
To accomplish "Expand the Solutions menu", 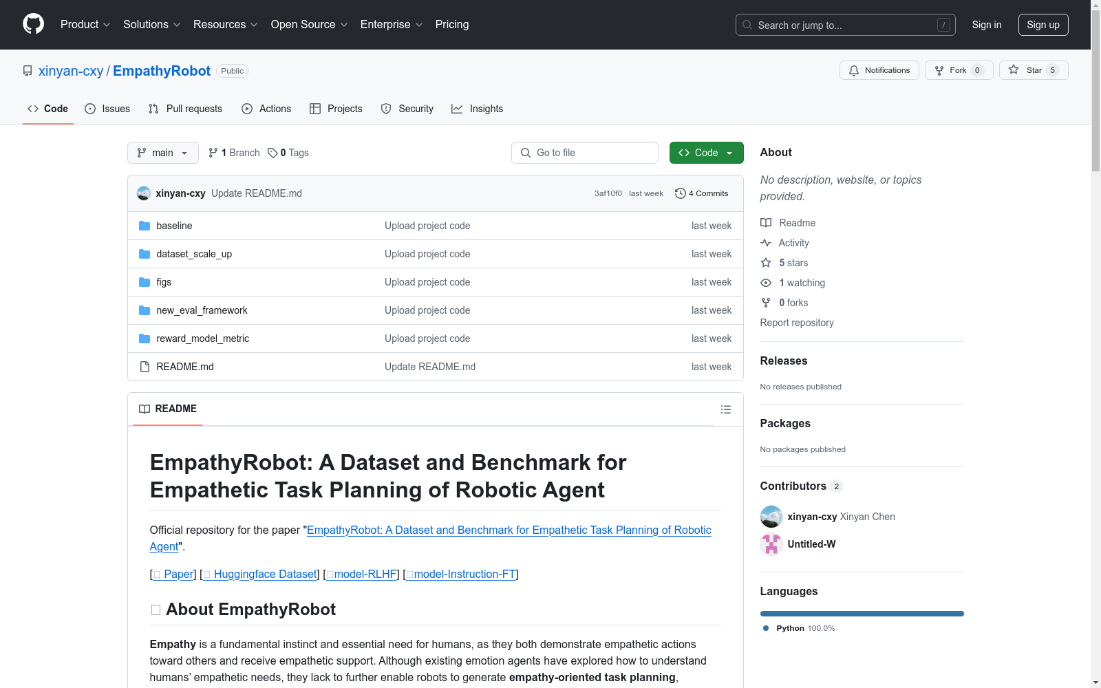I will coord(152,25).
